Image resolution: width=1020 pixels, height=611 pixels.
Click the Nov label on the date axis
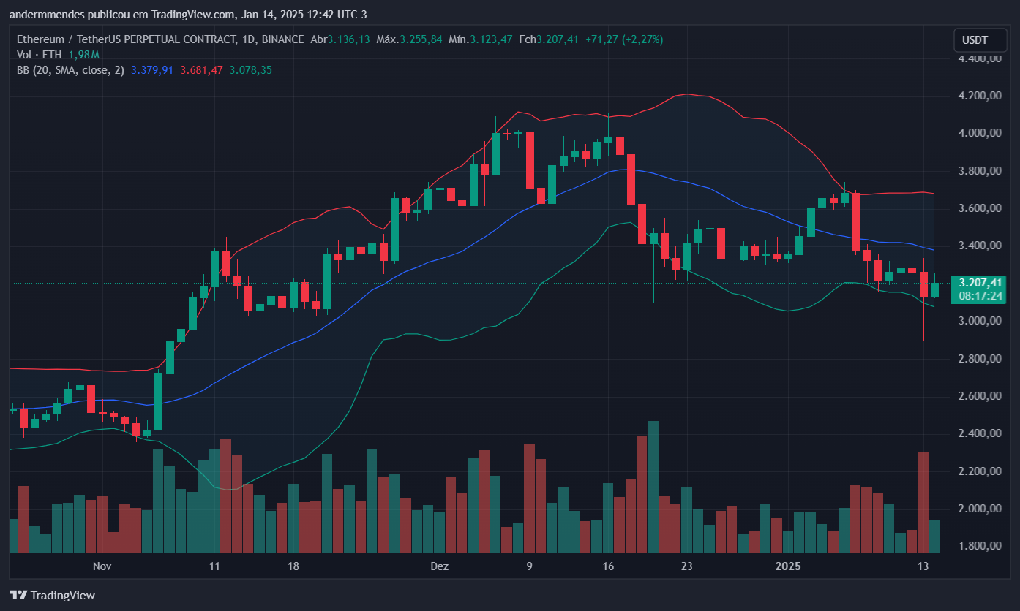[x=102, y=566]
